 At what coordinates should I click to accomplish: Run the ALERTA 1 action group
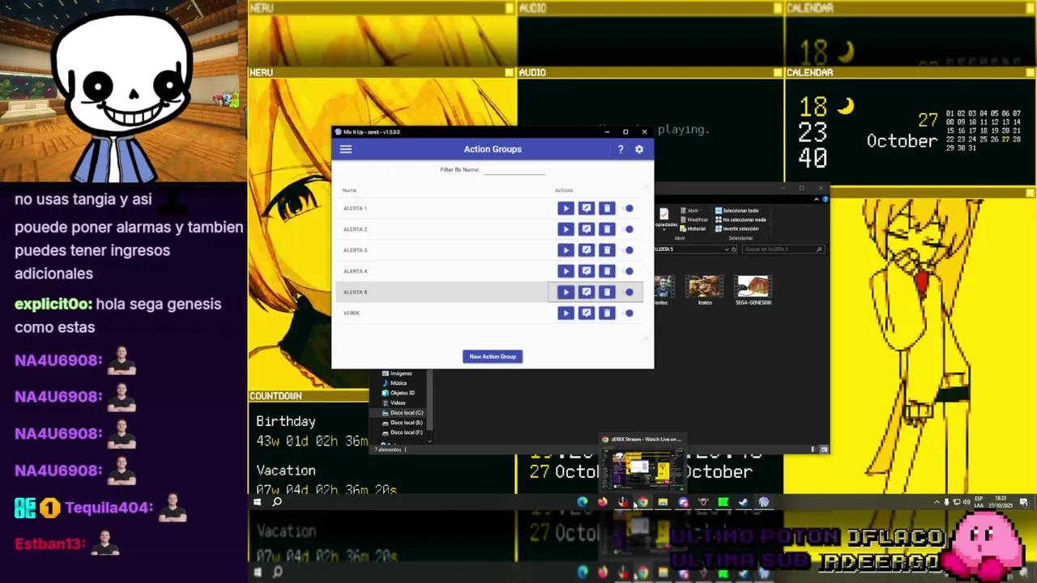[565, 208]
